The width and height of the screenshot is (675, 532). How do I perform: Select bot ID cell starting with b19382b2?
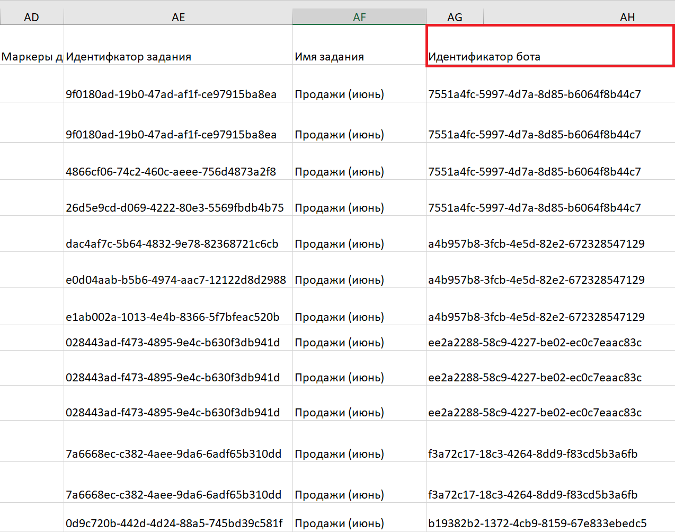pyautogui.click(x=537, y=523)
